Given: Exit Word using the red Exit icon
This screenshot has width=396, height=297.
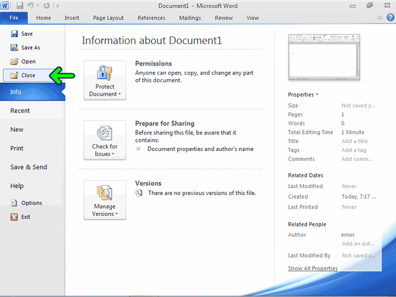Looking at the screenshot, I should click(14, 217).
